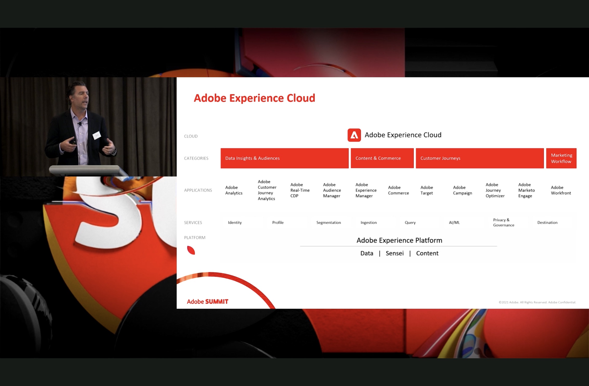The image size is (589, 386).
Task: Select the Marketing Workflow category box
Action: [x=561, y=158]
